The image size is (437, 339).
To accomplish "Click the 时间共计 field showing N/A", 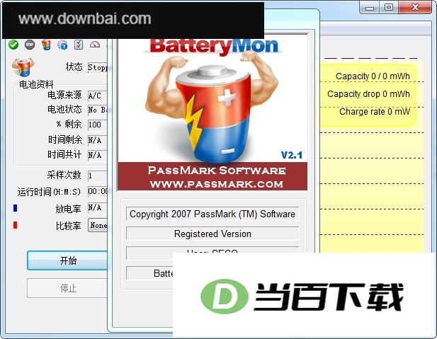I will pos(98,155).
